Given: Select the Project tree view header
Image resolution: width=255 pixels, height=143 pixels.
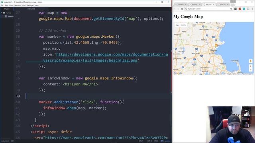Looking at the screenshot, I should click(7, 9).
